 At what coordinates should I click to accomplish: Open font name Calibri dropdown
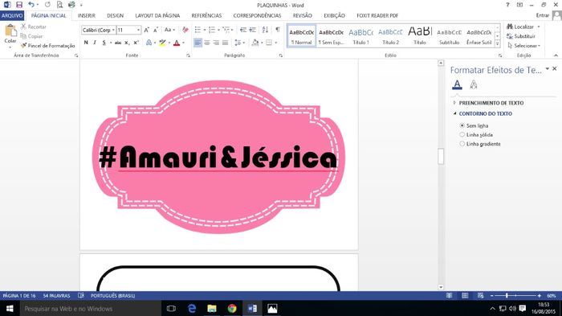(113, 30)
